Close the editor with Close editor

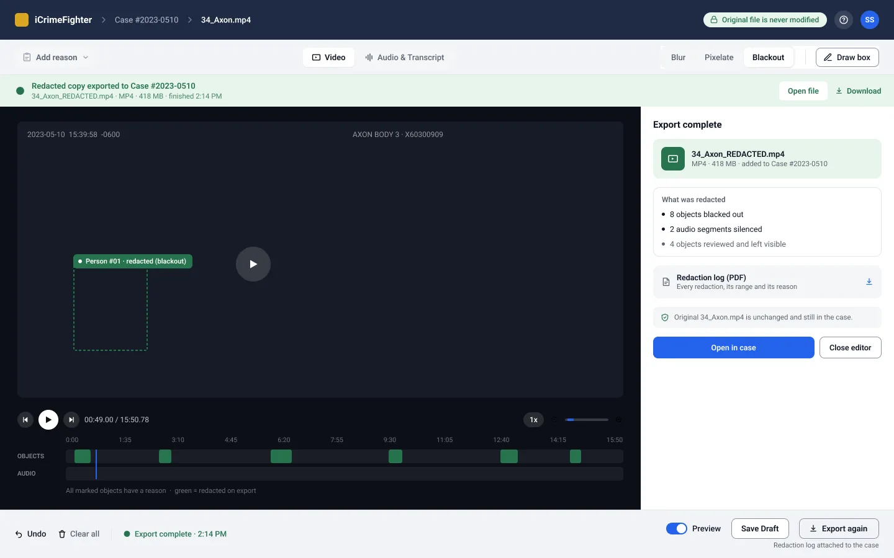[x=851, y=348]
